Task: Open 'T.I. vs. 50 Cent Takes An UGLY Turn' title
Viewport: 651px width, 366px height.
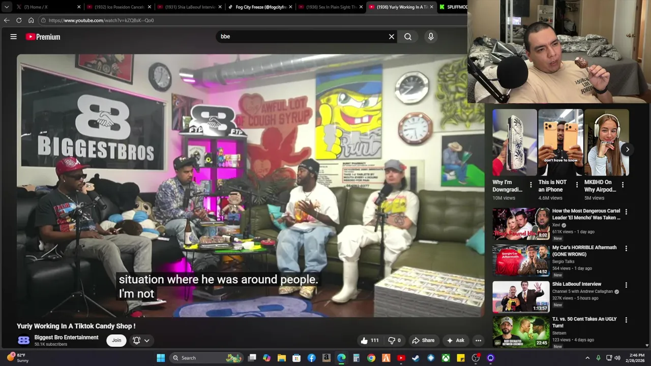Action: coord(584,322)
